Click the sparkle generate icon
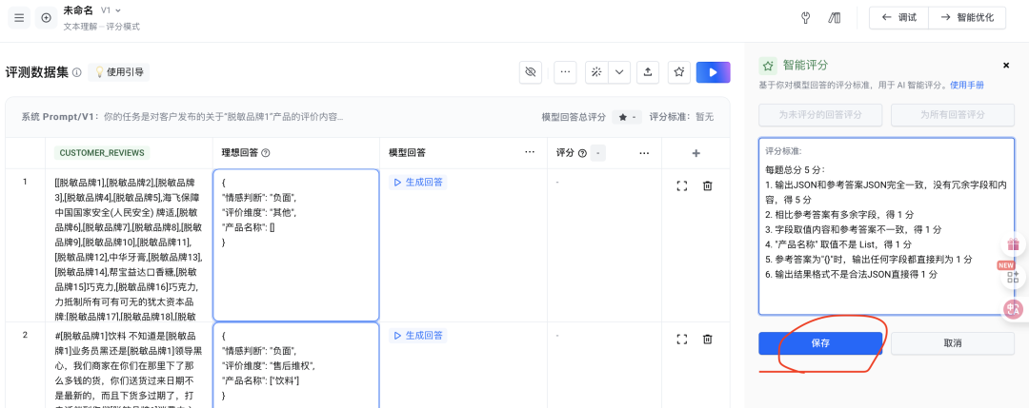Image resolution: width=1029 pixels, height=408 pixels. pos(596,72)
